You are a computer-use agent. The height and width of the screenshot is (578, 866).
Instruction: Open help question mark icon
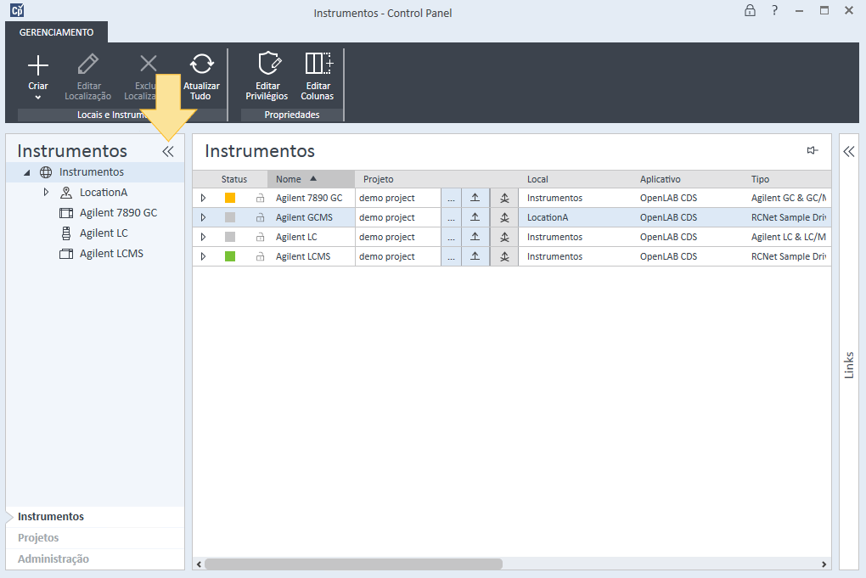[775, 10]
